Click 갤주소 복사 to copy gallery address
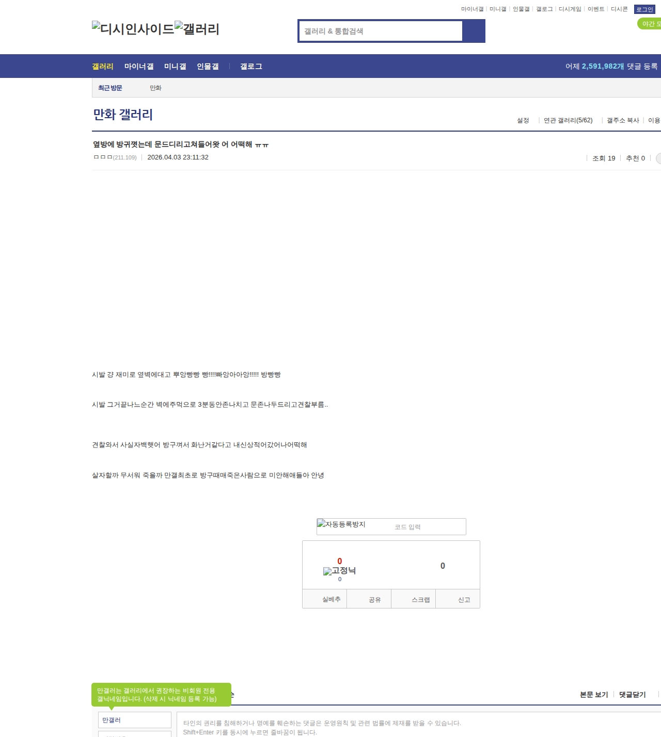The width and height of the screenshot is (661, 737). (x=623, y=120)
